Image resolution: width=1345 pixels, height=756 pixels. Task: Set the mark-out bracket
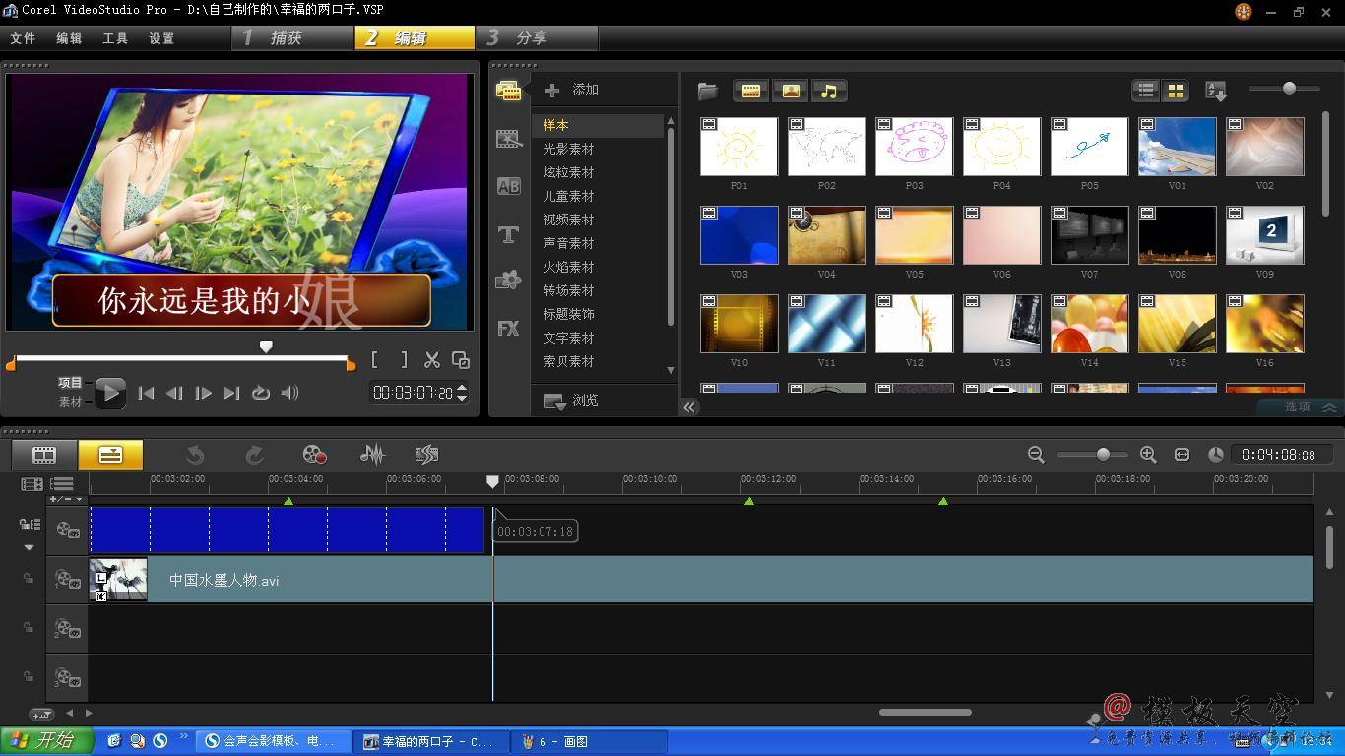[403, 360]
